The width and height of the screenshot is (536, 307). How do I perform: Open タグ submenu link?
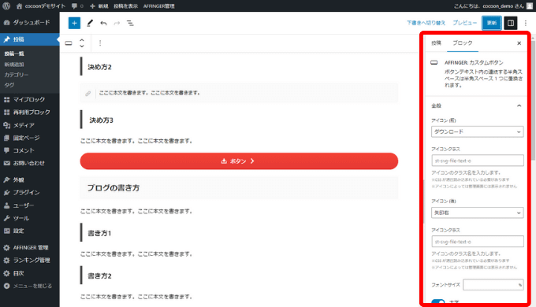coord(9,85)
